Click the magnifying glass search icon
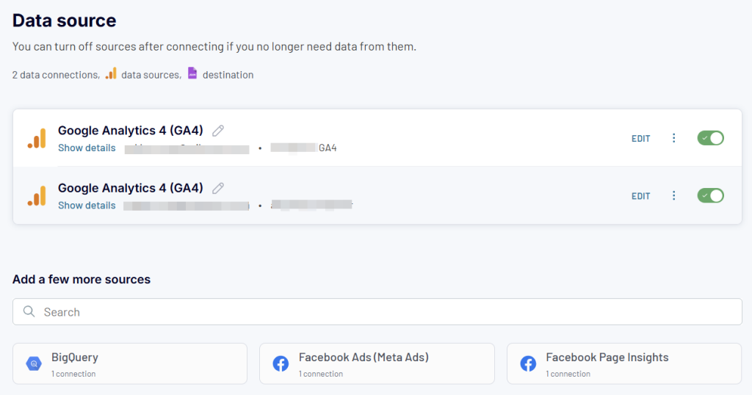752x395 pixels. 29,311
